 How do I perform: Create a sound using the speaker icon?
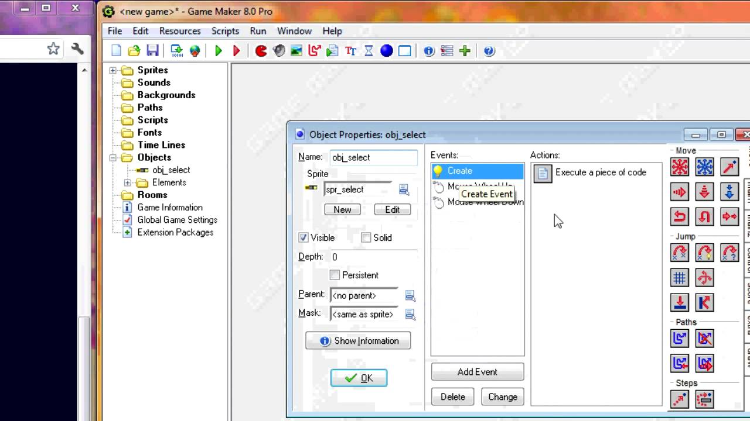pyautogui.click(x=279, y=51)
